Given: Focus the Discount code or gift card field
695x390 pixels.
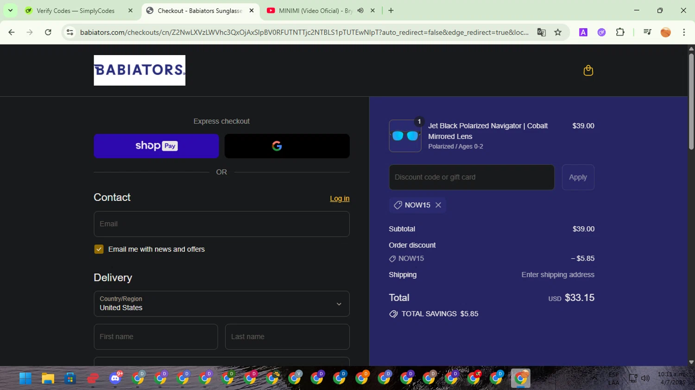Looking at the screenshot, I should 472,177.
